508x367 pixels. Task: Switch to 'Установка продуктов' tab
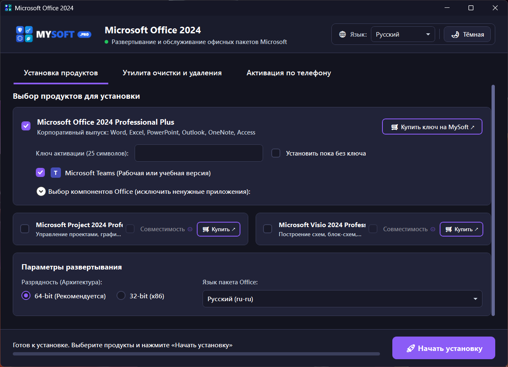[x=61, y=73]
